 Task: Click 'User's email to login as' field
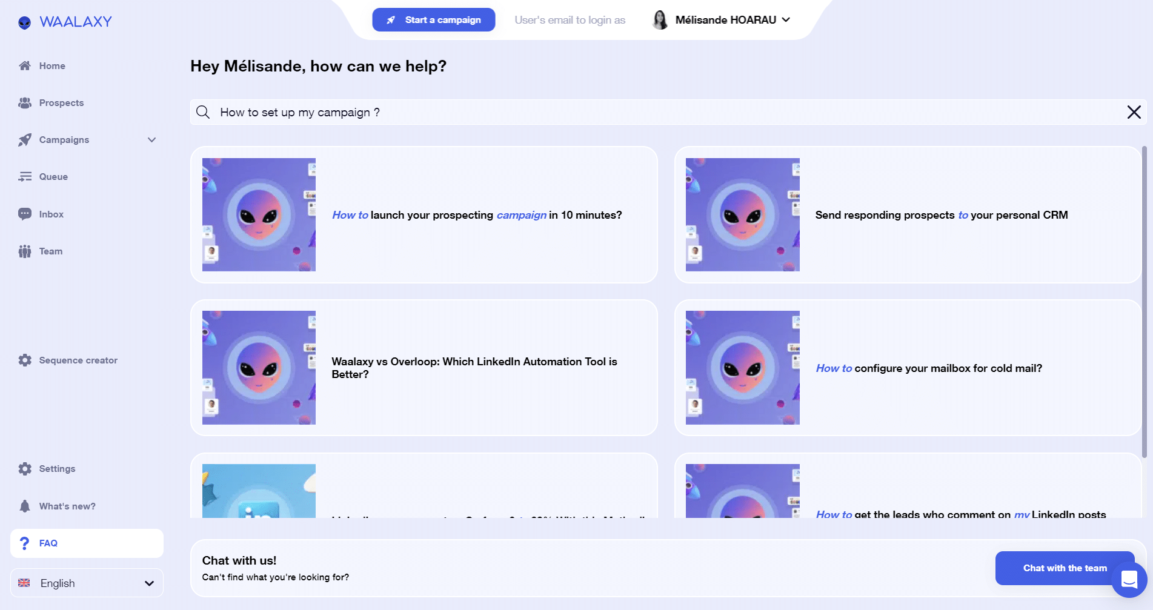570,20
